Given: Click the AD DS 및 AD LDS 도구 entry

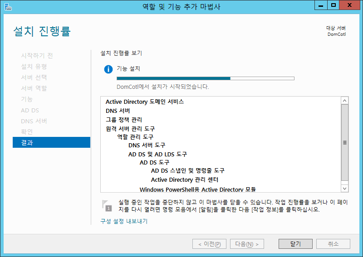Looking at the screenshot, I should [x=157, y=154].
